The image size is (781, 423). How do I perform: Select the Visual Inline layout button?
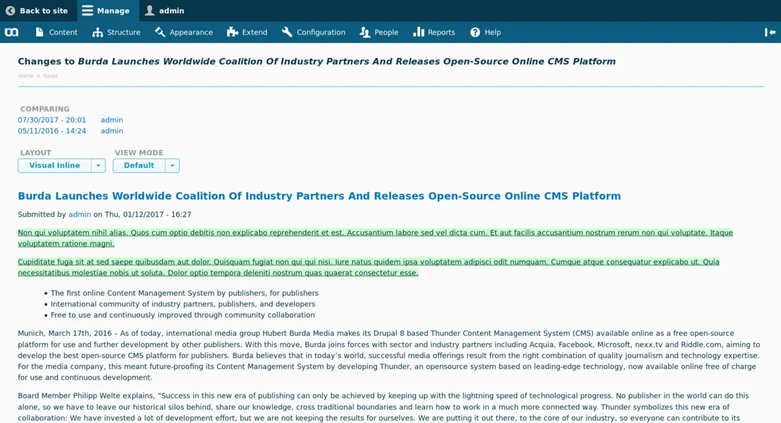point(55,166)
